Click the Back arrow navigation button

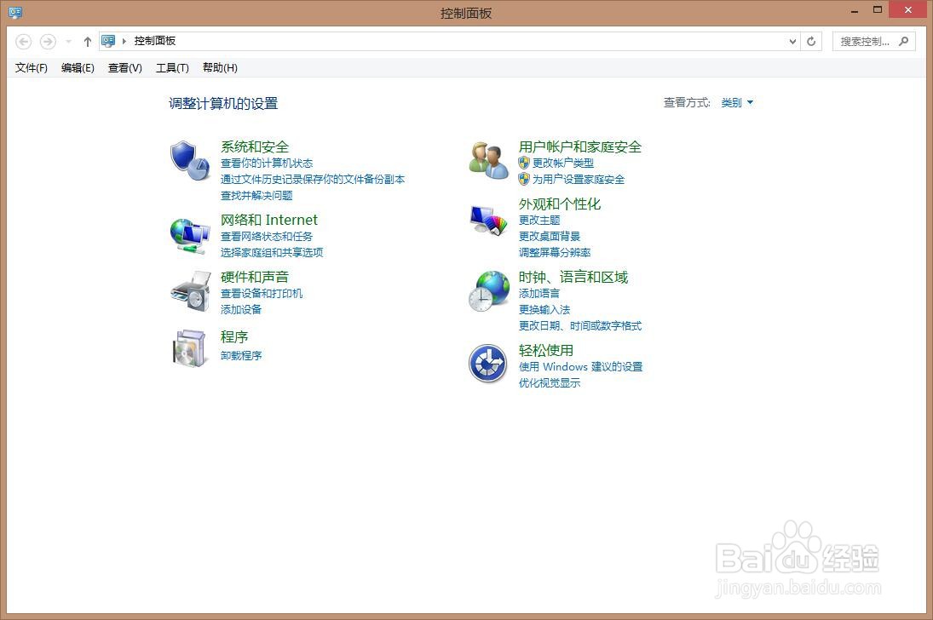(x=23, y=41)
